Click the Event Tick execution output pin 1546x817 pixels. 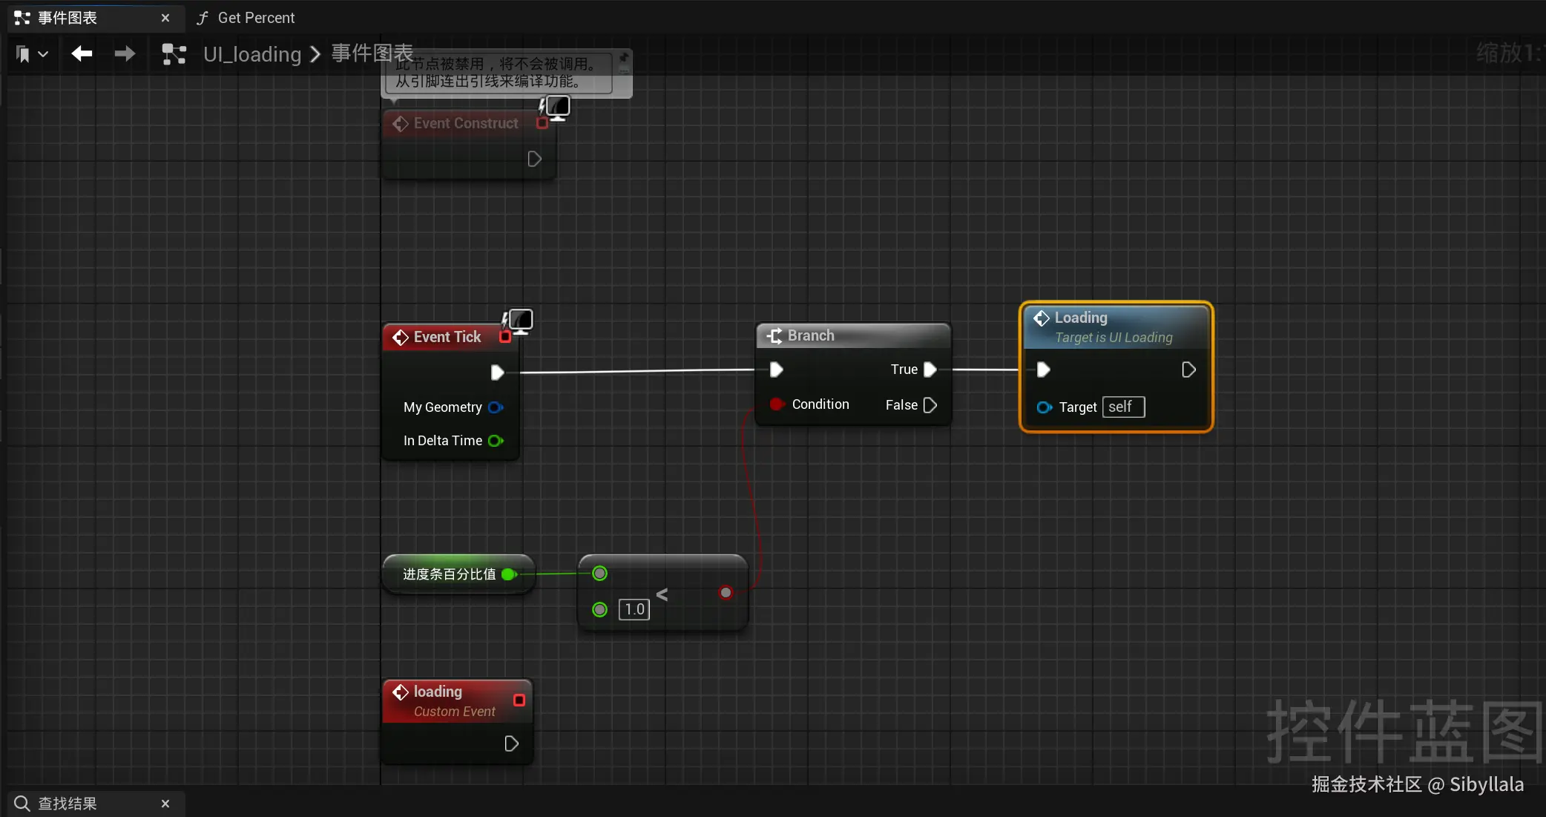pyautogui.click(x=497, y=373)
